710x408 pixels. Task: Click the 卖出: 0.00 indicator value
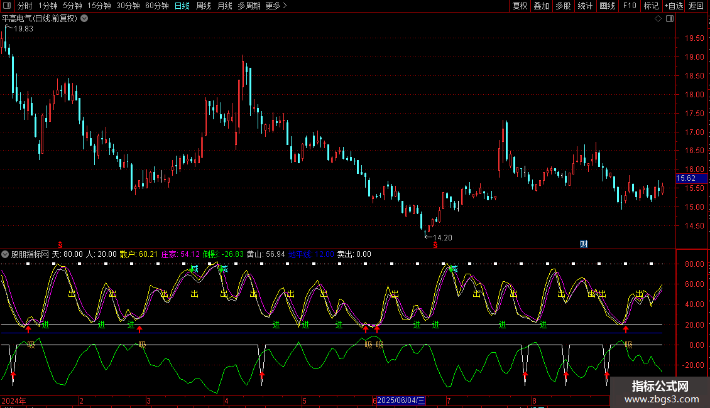click(354, 254)
